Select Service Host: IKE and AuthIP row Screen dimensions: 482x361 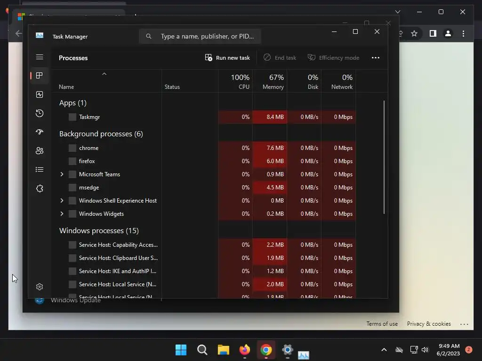pos(204,271)
